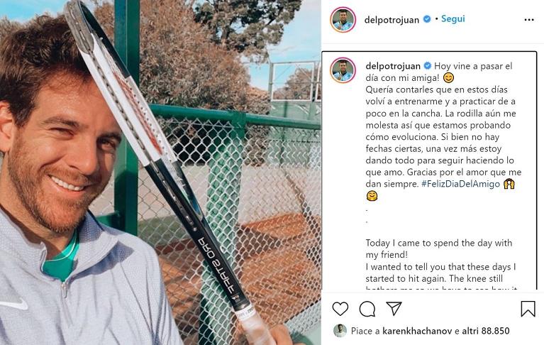
Task: Click verified badge beside caption username
Action: 428,65
